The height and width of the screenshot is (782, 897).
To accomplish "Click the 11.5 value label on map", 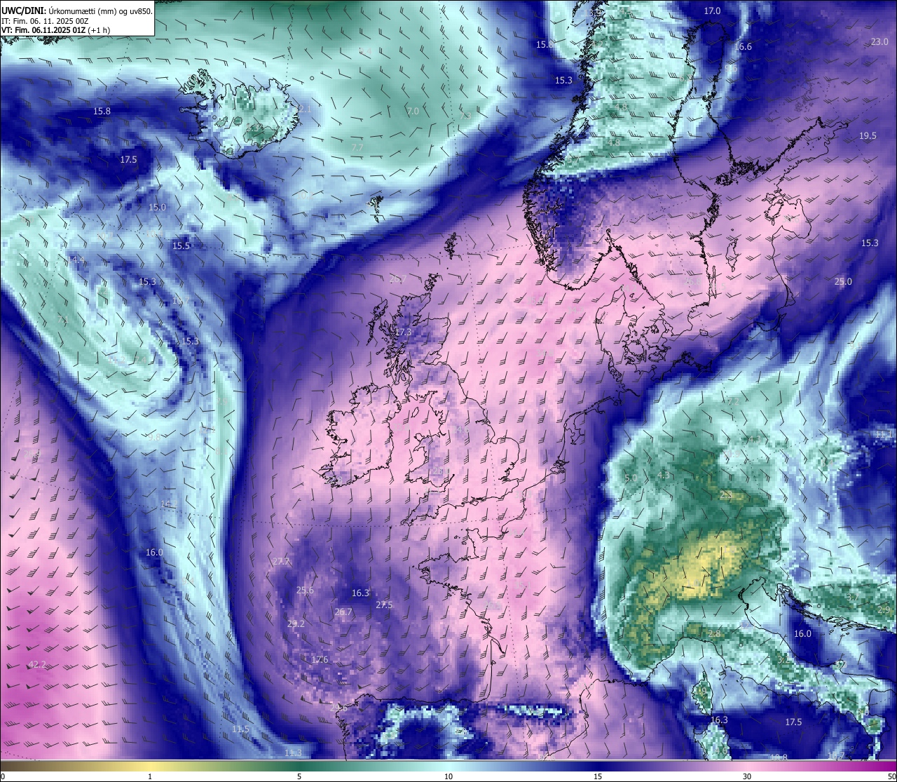I will 240,729.
